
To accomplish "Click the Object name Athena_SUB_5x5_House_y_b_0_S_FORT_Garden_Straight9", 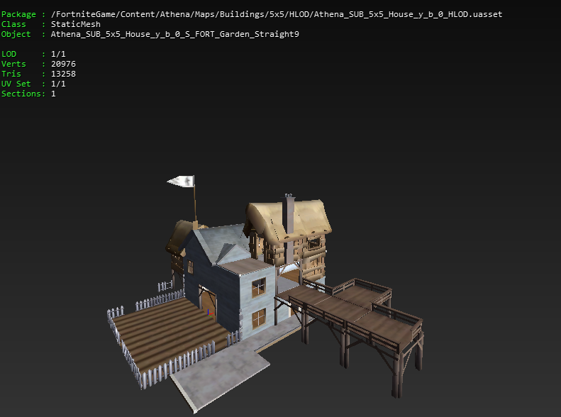I will (175, 34).
